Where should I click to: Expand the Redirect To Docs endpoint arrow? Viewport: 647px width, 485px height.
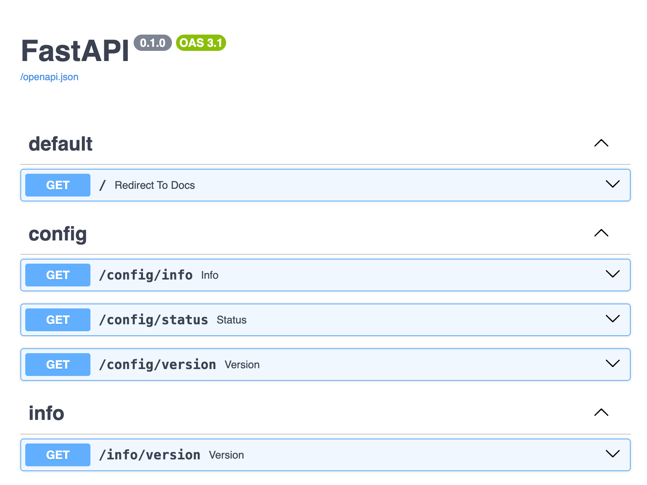613,184
